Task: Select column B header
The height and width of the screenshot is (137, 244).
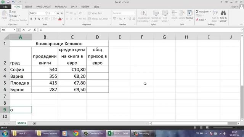Action: 45,37
